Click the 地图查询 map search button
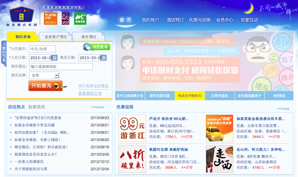298x177 pixels. click(96, 47)
